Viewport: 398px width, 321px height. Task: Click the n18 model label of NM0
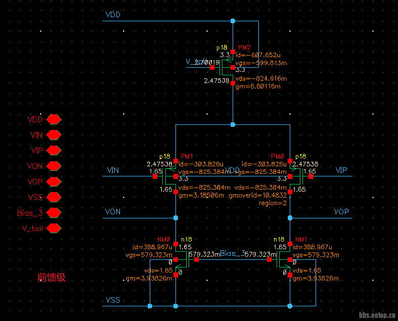pos(187,240)
